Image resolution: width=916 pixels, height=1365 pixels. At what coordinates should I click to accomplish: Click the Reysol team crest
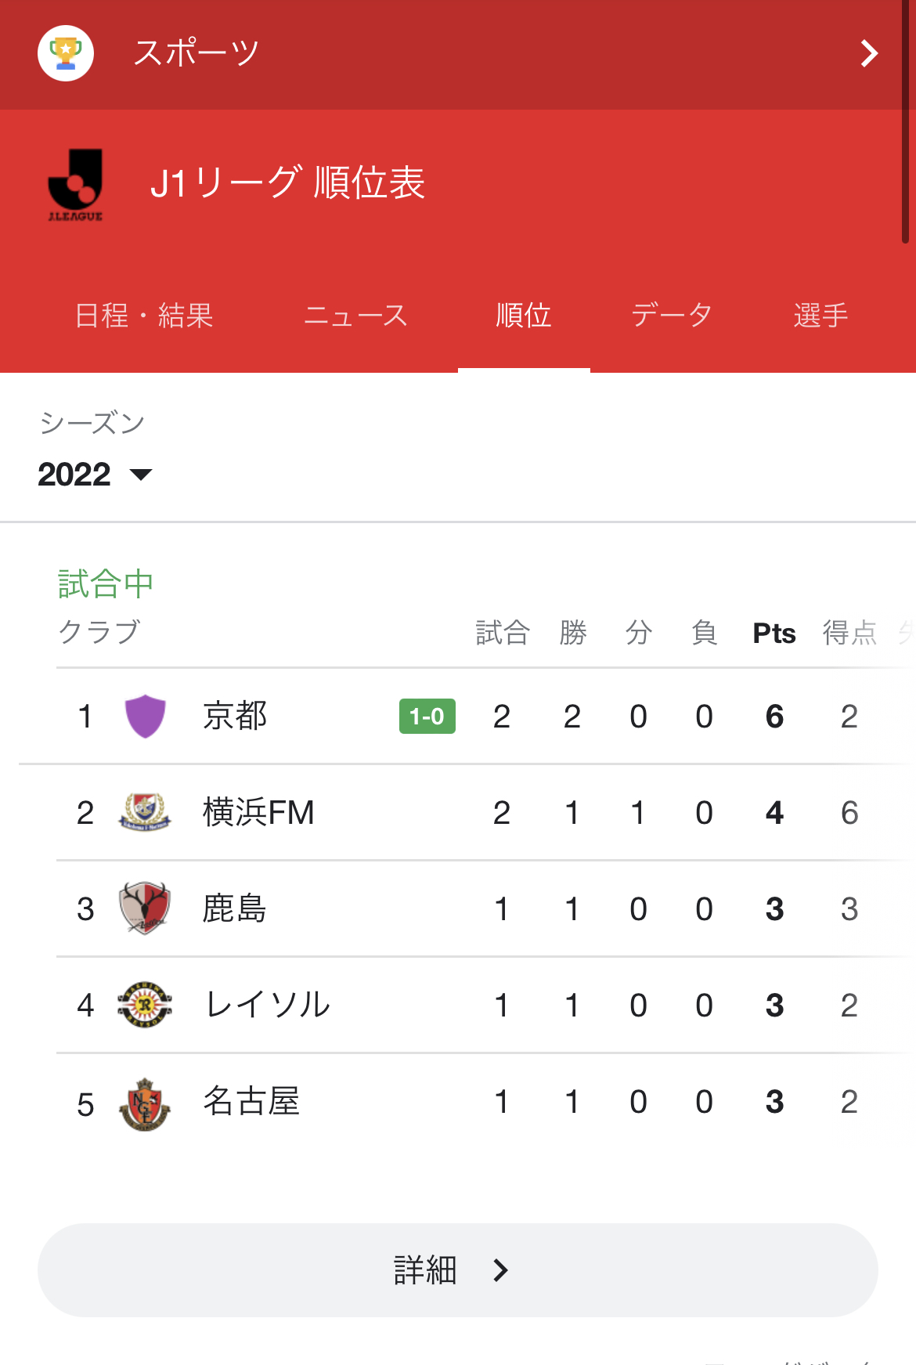tap(145, 1005)
